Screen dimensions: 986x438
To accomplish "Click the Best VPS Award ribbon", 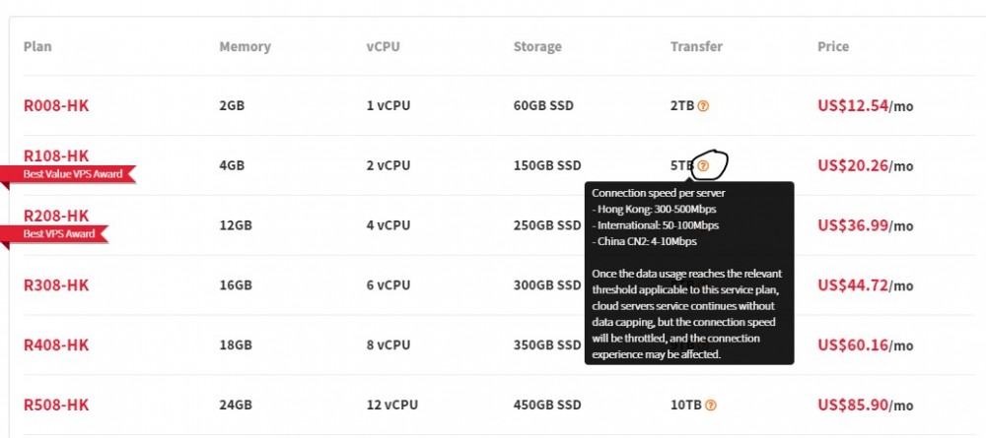I will coord(59,234).
